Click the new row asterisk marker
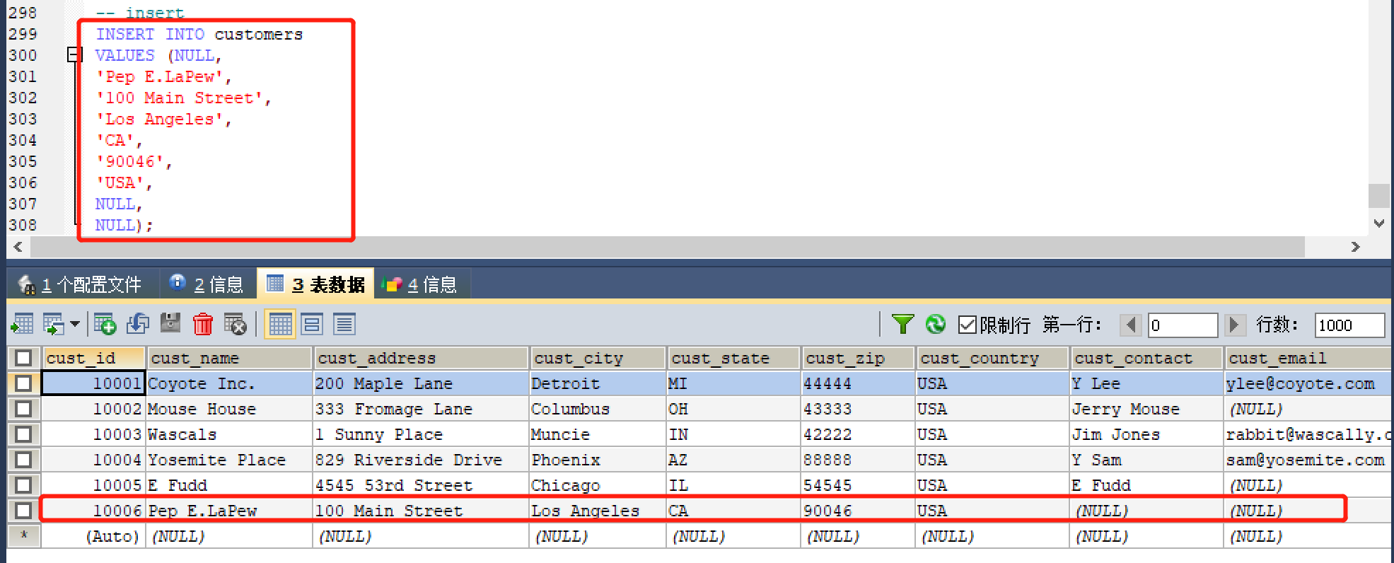The width and height of the screenshot is (1394, 563). click(24, 535)
